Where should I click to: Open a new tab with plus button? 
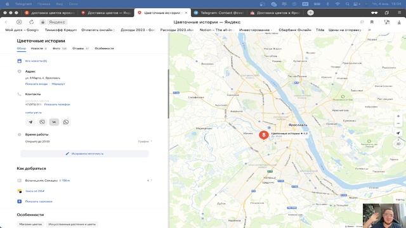[x=310, y=13]
